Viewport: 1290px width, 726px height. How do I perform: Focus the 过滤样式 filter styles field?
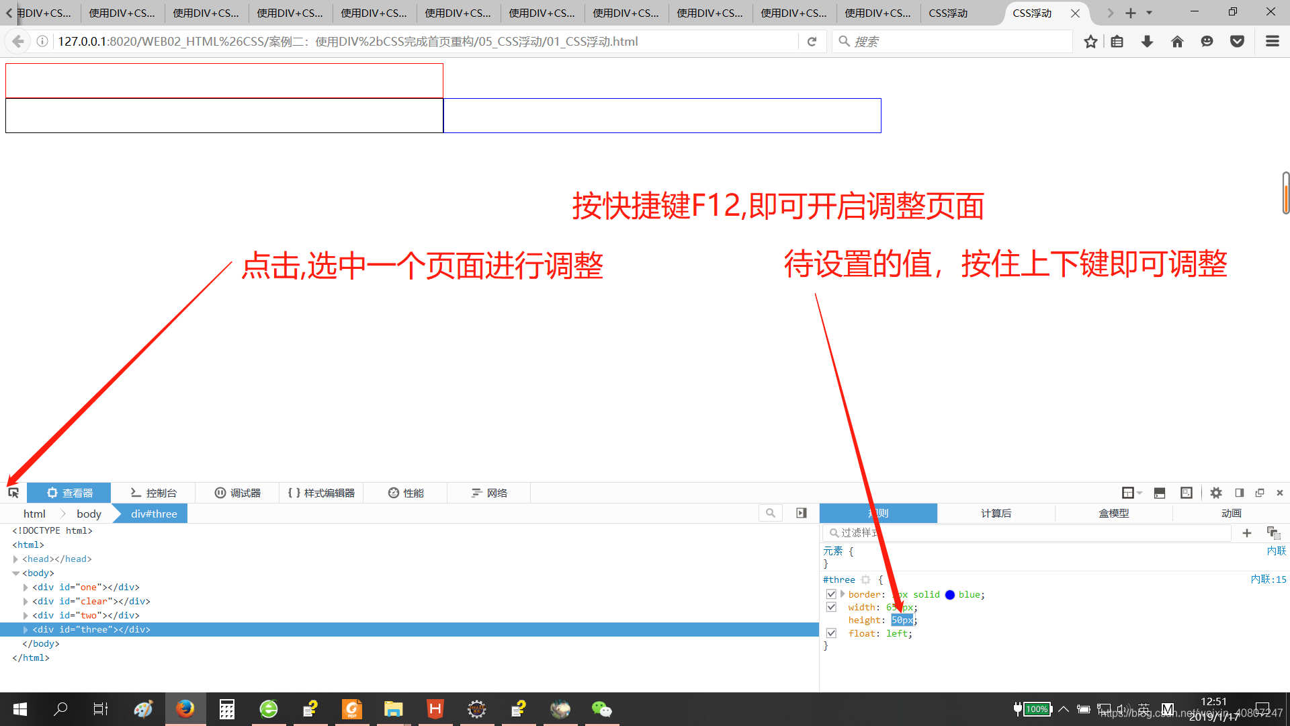click(1027, 532)
